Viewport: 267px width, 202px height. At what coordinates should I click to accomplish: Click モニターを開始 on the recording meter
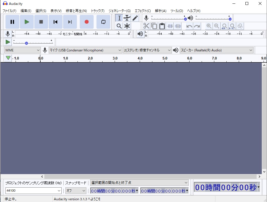72,34
